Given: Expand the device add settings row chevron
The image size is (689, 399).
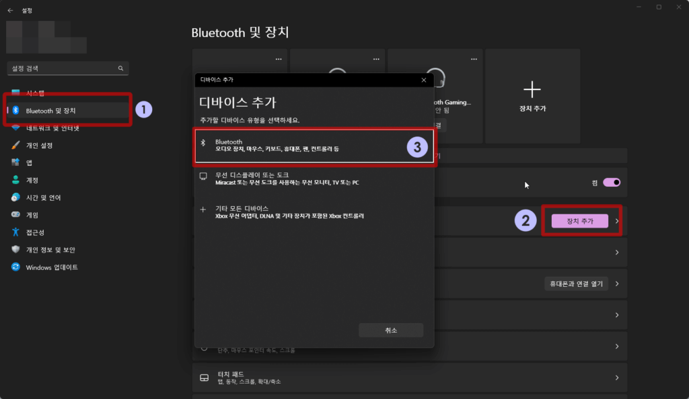Looking at the screenshot, I should point(618,220).
